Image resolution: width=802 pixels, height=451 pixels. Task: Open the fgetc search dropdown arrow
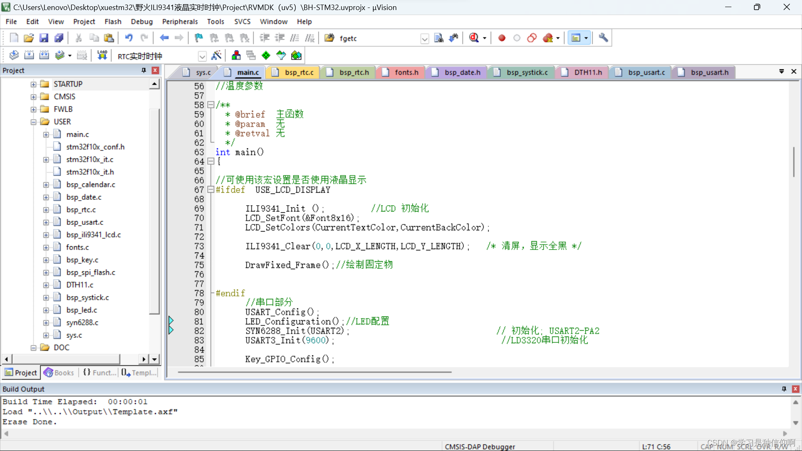click(425, 38)
